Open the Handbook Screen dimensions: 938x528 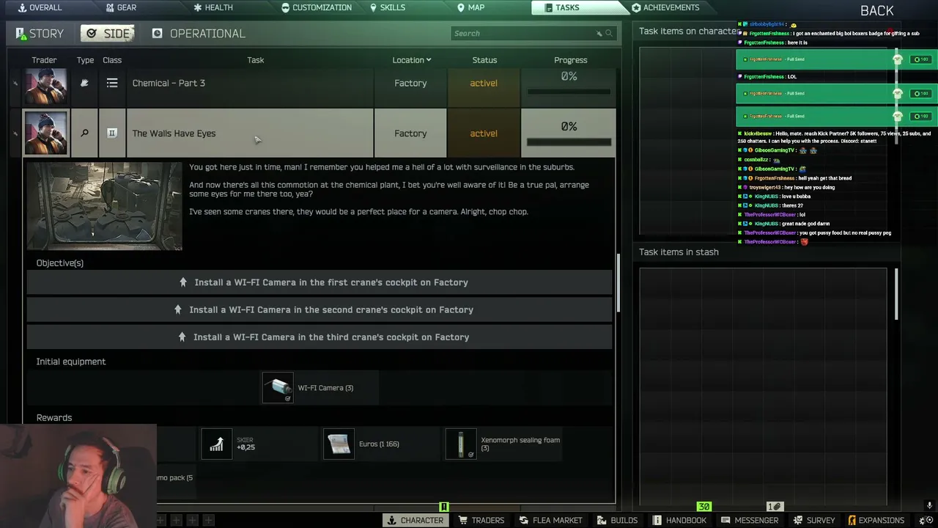(x=679, y=520)
